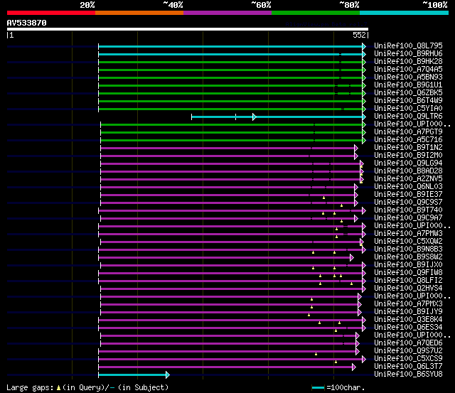The image size is (455, 393).
Task: Click the purple arrowhead ending B9S8W2 alignment
Action: pyautogui.click(x=352, y=257)
